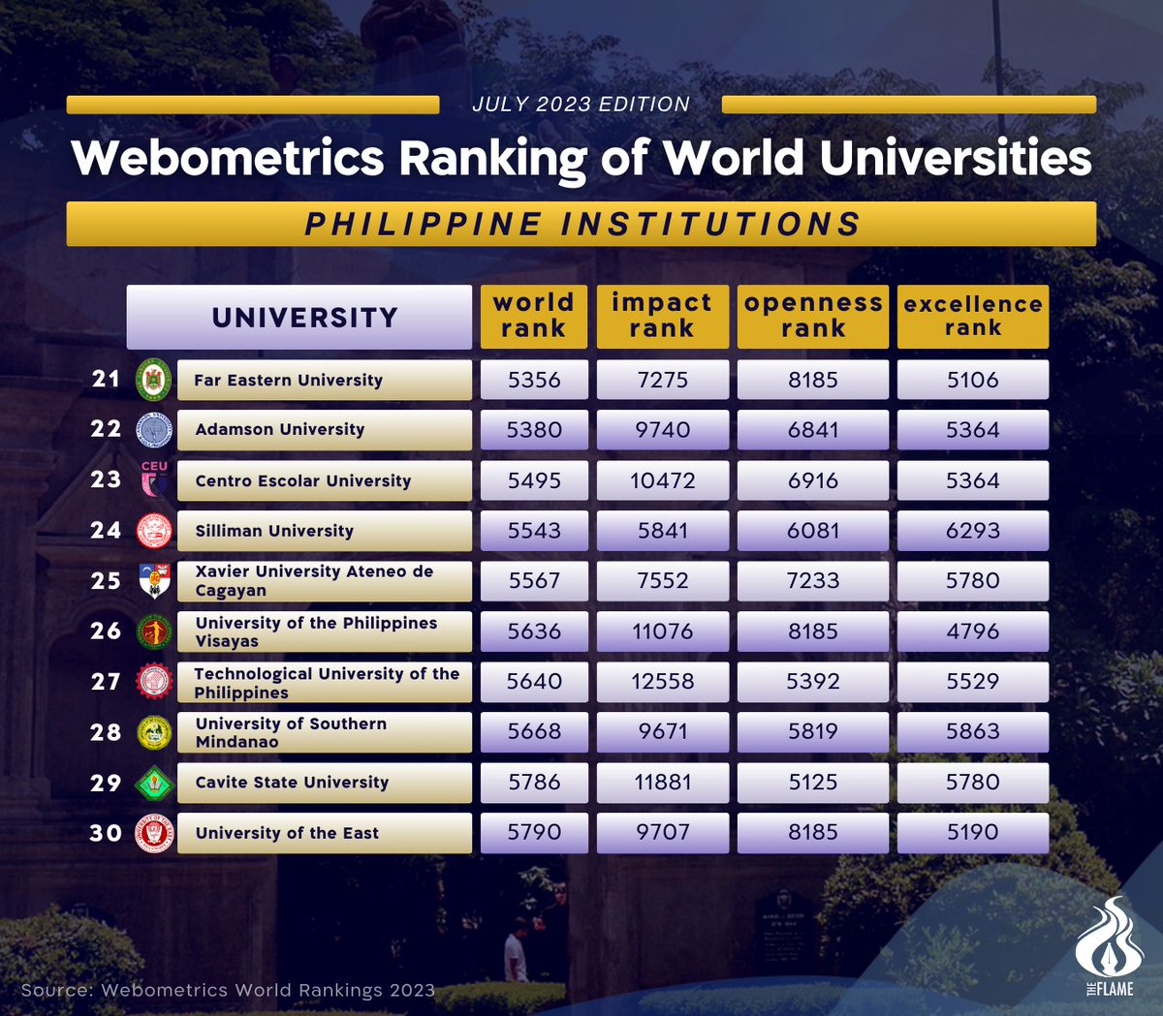Click world rank value 5636
This screenshot has width=1163, height=1016.
(x=534, y=631)
